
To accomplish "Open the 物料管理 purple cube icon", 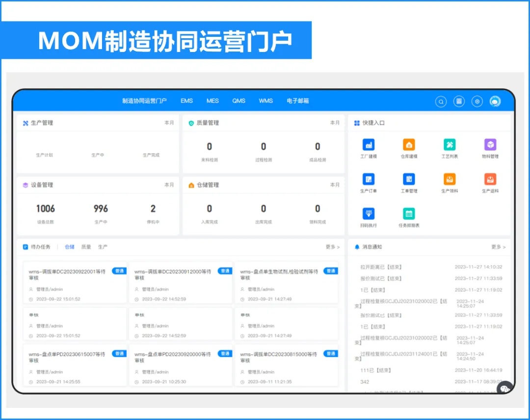I will [490, 145].
